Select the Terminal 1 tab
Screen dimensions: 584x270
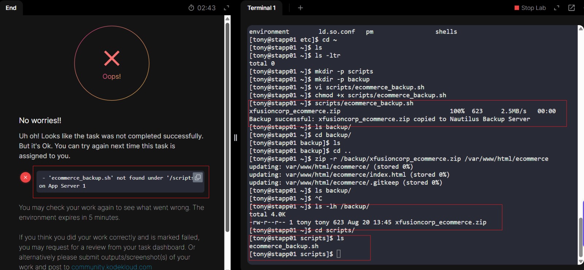(261, 8)
